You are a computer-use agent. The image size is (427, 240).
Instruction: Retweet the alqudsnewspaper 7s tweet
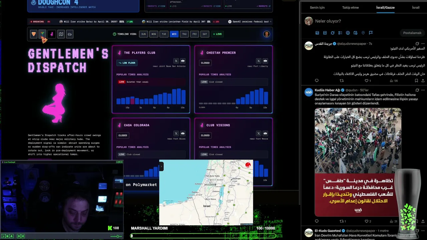342,81
